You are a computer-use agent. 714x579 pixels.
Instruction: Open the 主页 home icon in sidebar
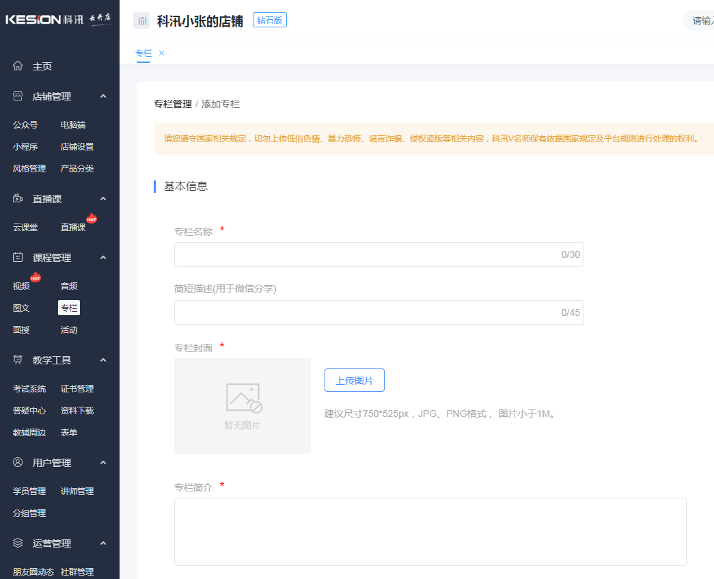coord(17,66)
